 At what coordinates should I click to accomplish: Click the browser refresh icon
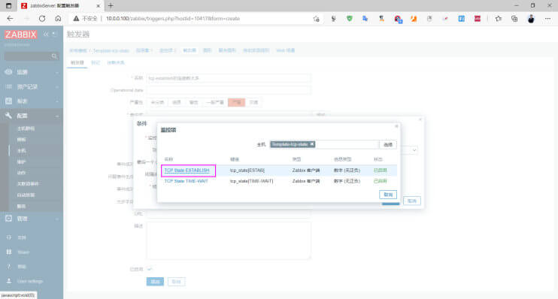tap(42, 19)
